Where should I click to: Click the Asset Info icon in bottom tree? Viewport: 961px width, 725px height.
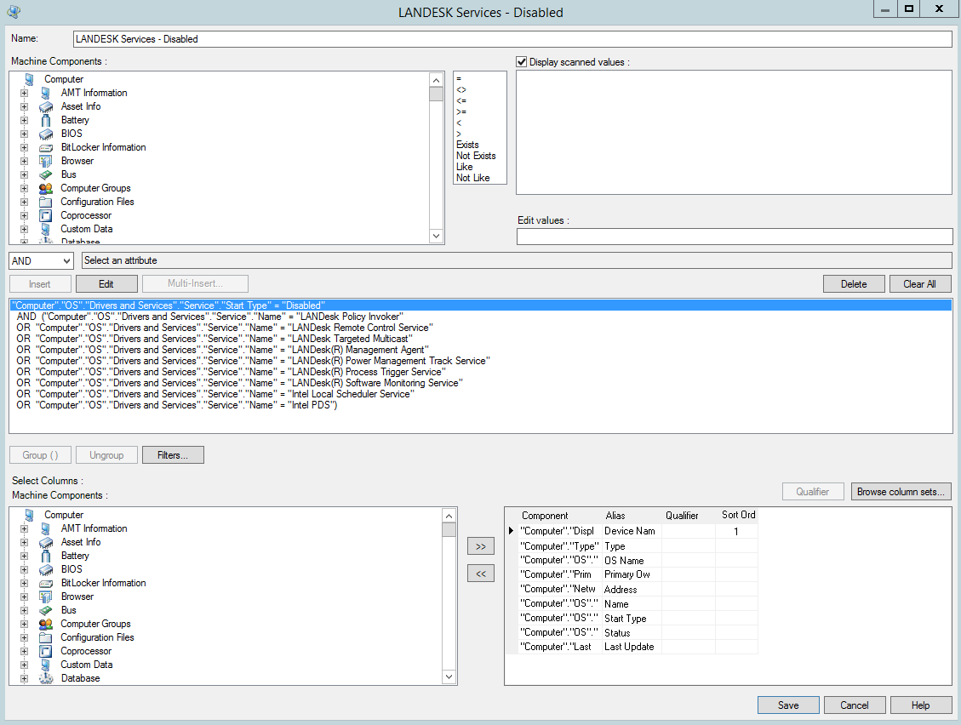(x=46, y=542)
